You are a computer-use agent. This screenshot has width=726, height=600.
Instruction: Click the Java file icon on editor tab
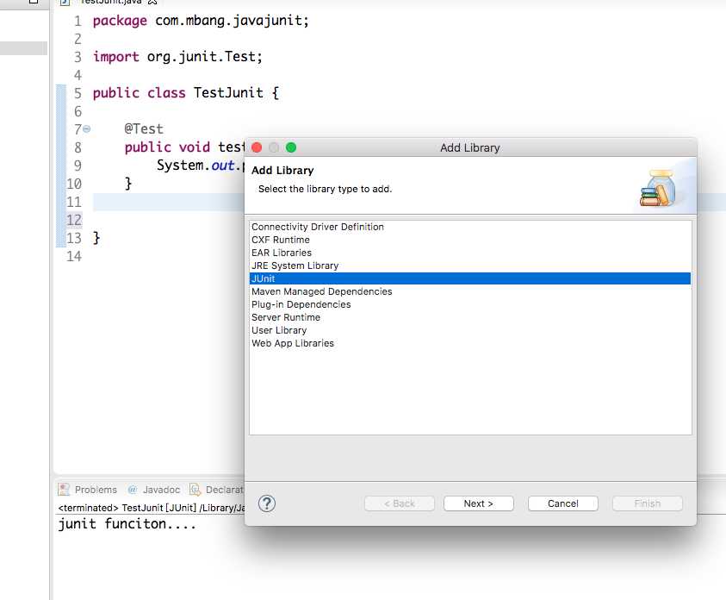(x=65, y=2)
